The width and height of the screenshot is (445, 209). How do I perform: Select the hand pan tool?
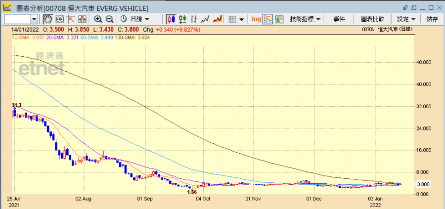tap(48, 19)
